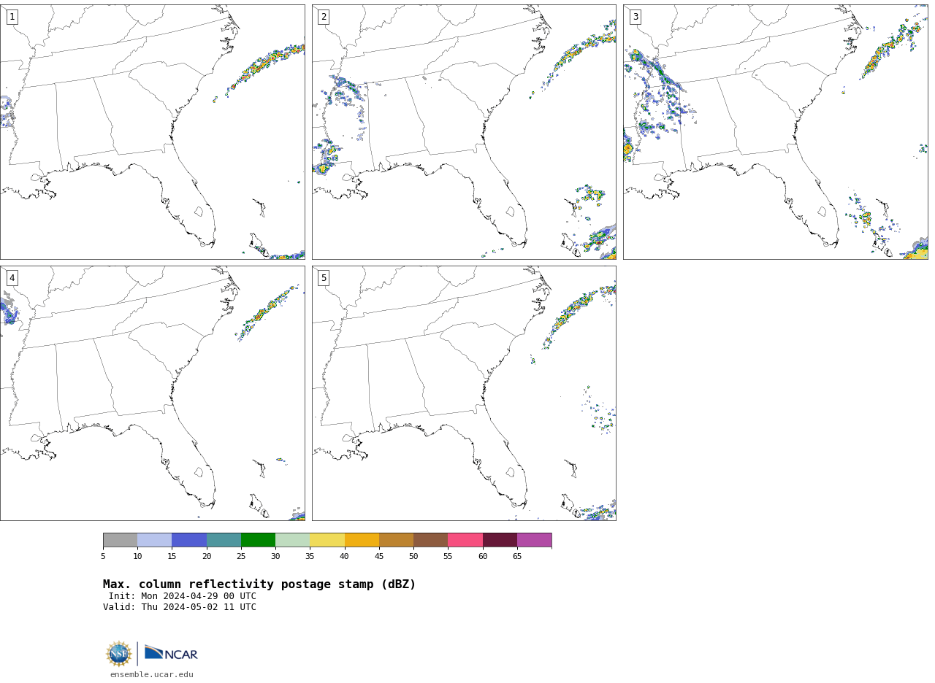Open ensemble member 1 reflectivity map
This screenshot has height=683, width=935.
[x=152, y=132]
